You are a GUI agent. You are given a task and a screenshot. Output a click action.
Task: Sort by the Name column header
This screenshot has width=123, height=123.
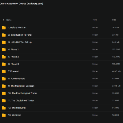point(9,20)
